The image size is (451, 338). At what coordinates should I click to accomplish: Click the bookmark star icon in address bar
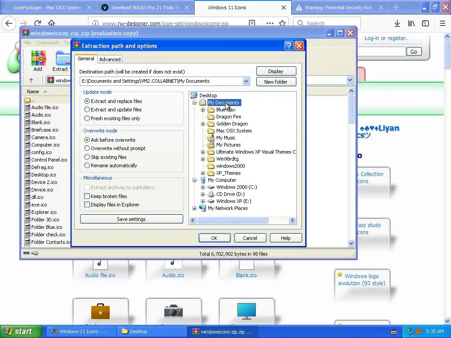[282, 23]
